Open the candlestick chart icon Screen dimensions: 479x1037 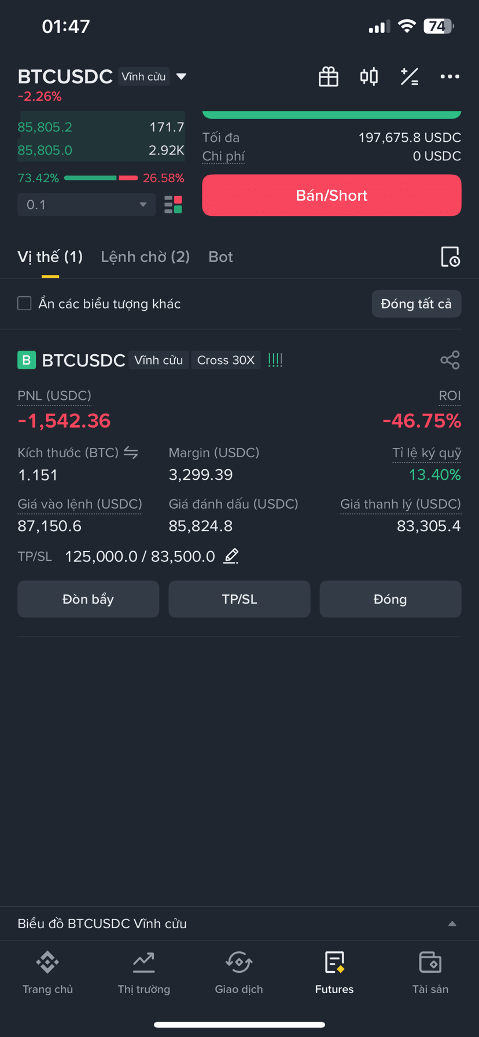coord(369,76)
